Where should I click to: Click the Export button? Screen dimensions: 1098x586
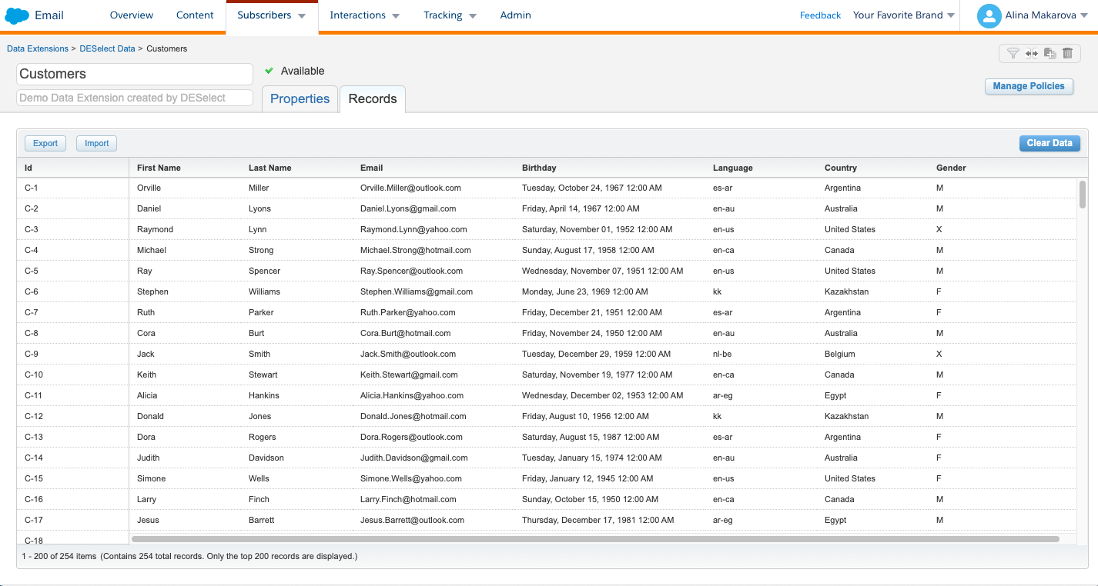(x=45, y=143)
